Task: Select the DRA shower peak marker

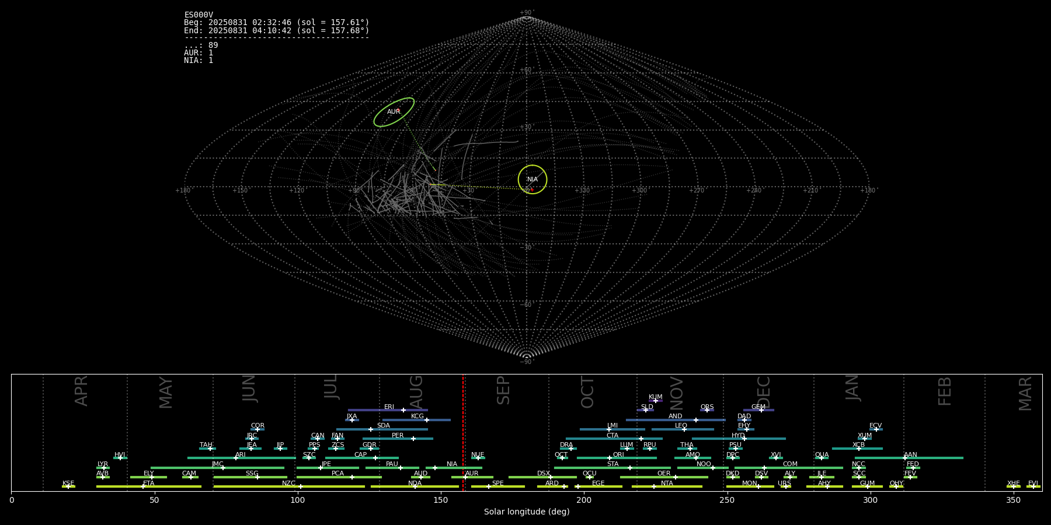Action: pyautogui.click(x=571, y=449)
